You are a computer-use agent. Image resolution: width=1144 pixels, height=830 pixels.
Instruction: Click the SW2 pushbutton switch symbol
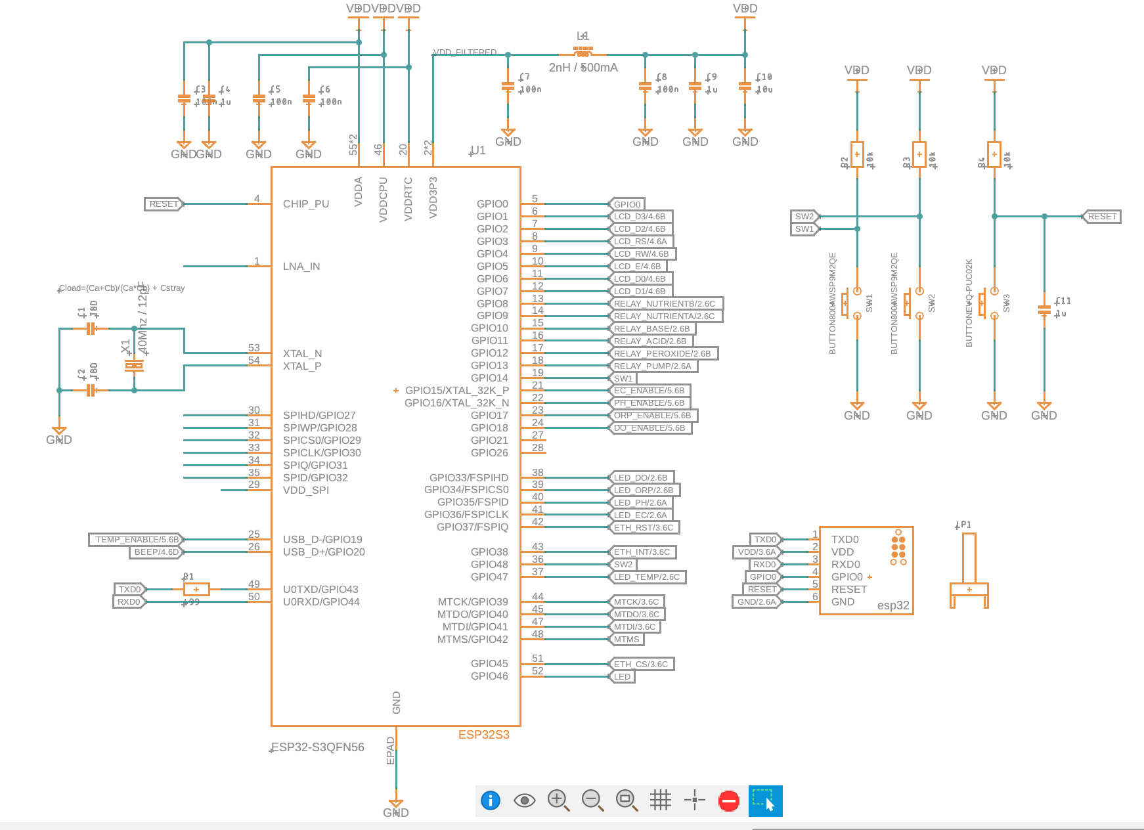pos(915,303)
